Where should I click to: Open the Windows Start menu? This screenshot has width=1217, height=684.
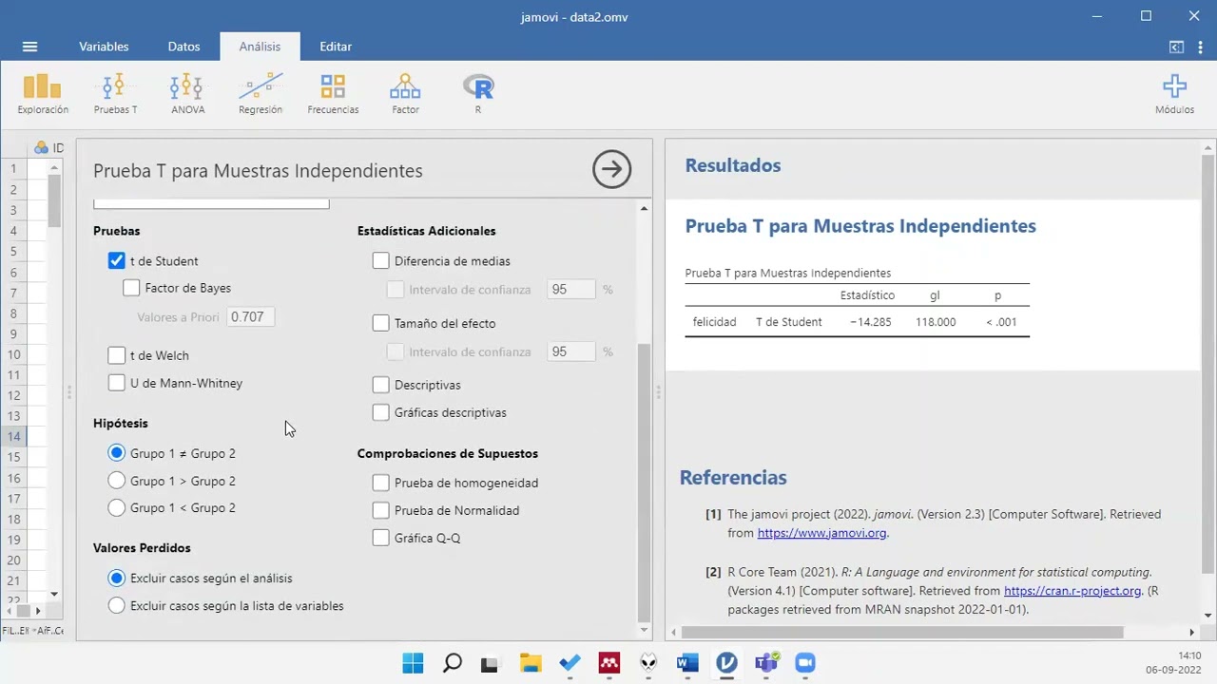pyautogui.click(x=413, y=663)
